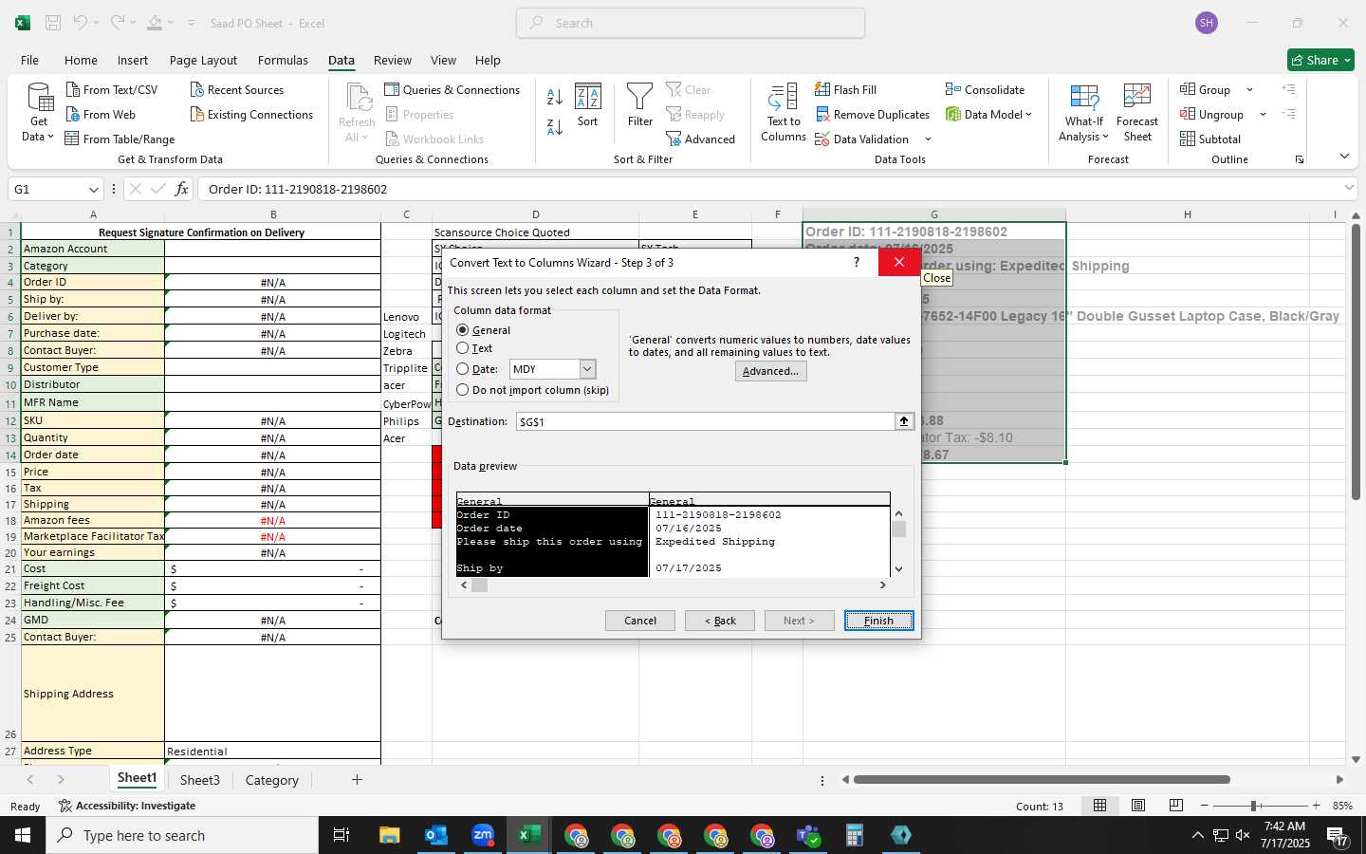
Task: Click the zoom slider handle
Action: 1253,806
